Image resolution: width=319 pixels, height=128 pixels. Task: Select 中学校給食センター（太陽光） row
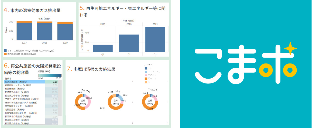click(x=24, y=106)
